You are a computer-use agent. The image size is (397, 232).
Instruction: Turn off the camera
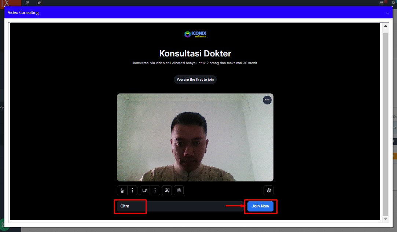[x=145, y=191]
